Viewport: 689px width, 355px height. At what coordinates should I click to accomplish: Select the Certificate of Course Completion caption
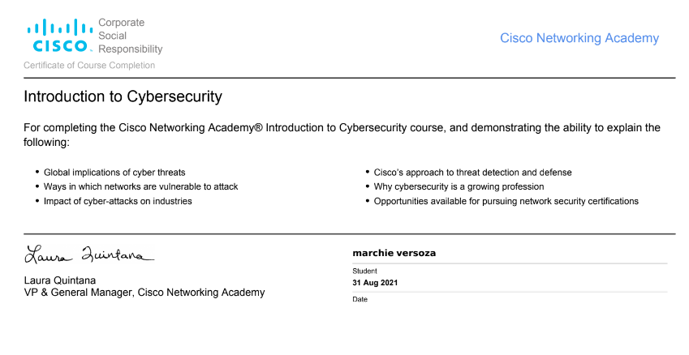[x=89, y=66]
